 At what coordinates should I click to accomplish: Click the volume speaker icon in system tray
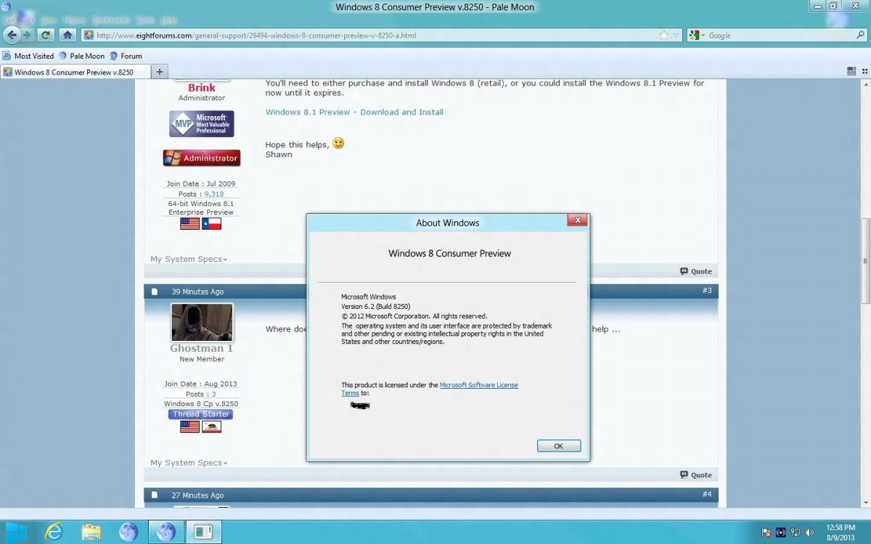(x=809, y=532)
